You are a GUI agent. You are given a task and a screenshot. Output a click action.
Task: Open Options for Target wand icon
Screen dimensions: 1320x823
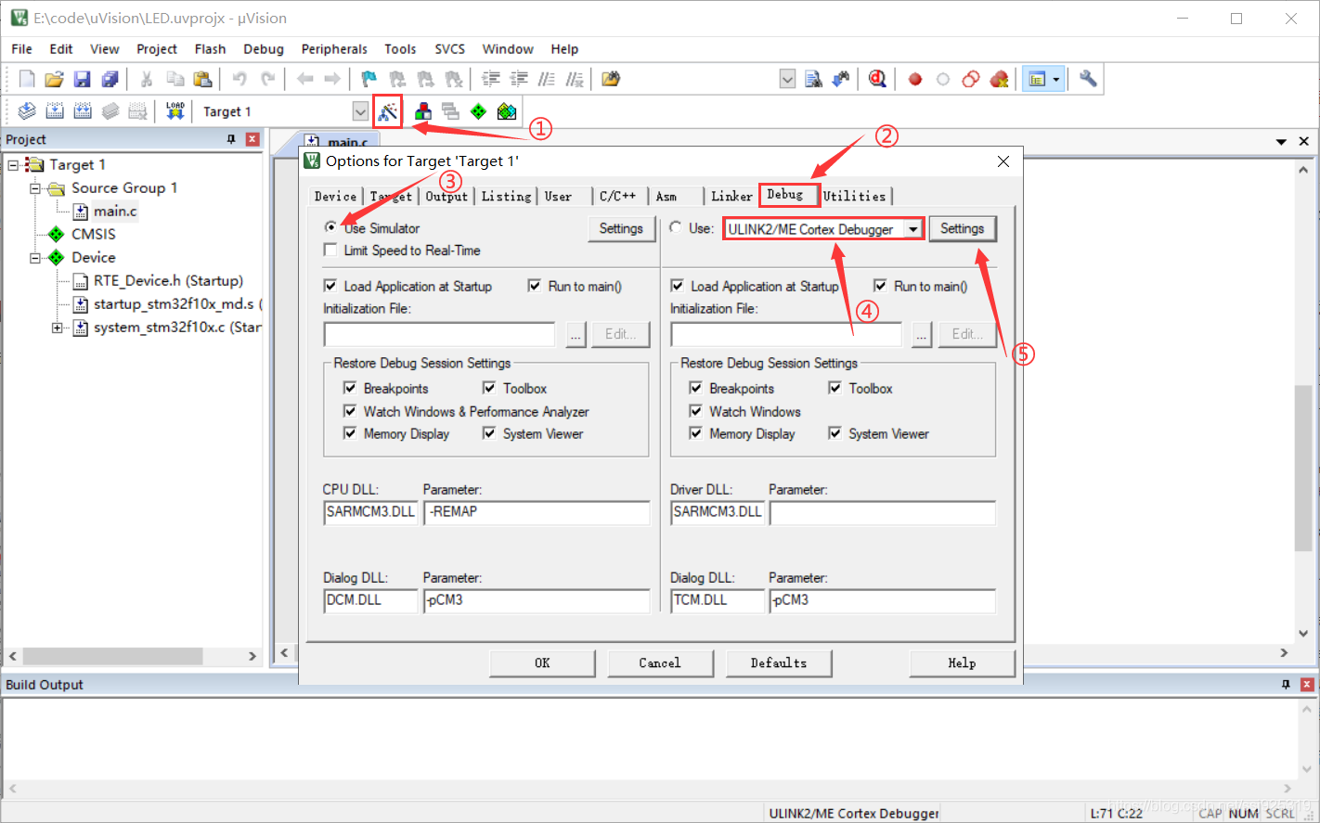click(x=388, y=111)
